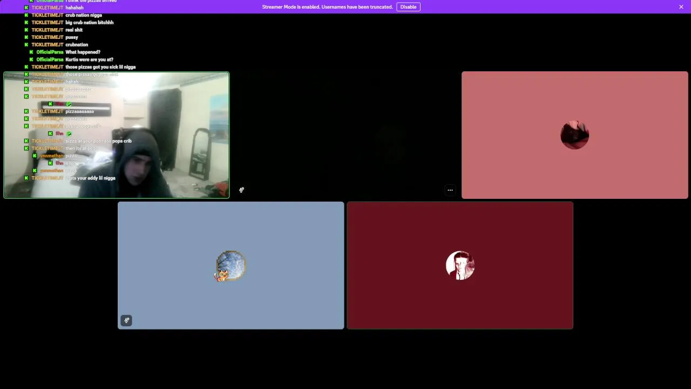
Task: Click the Kick badge beside "crubnation"
Action: click(26, 45)
